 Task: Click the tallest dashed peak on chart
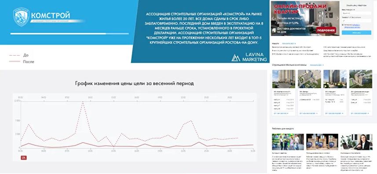(83, 102)
